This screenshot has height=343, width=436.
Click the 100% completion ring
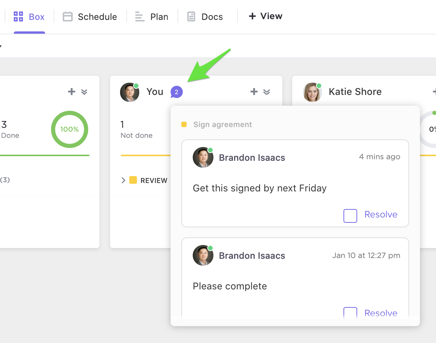[x=70, y=129]
